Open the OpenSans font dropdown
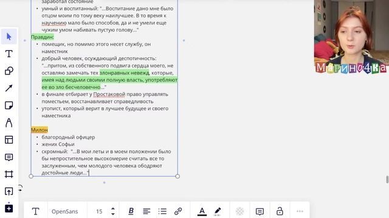Viewport: 389px width, 218px height. tap(65, 211)
